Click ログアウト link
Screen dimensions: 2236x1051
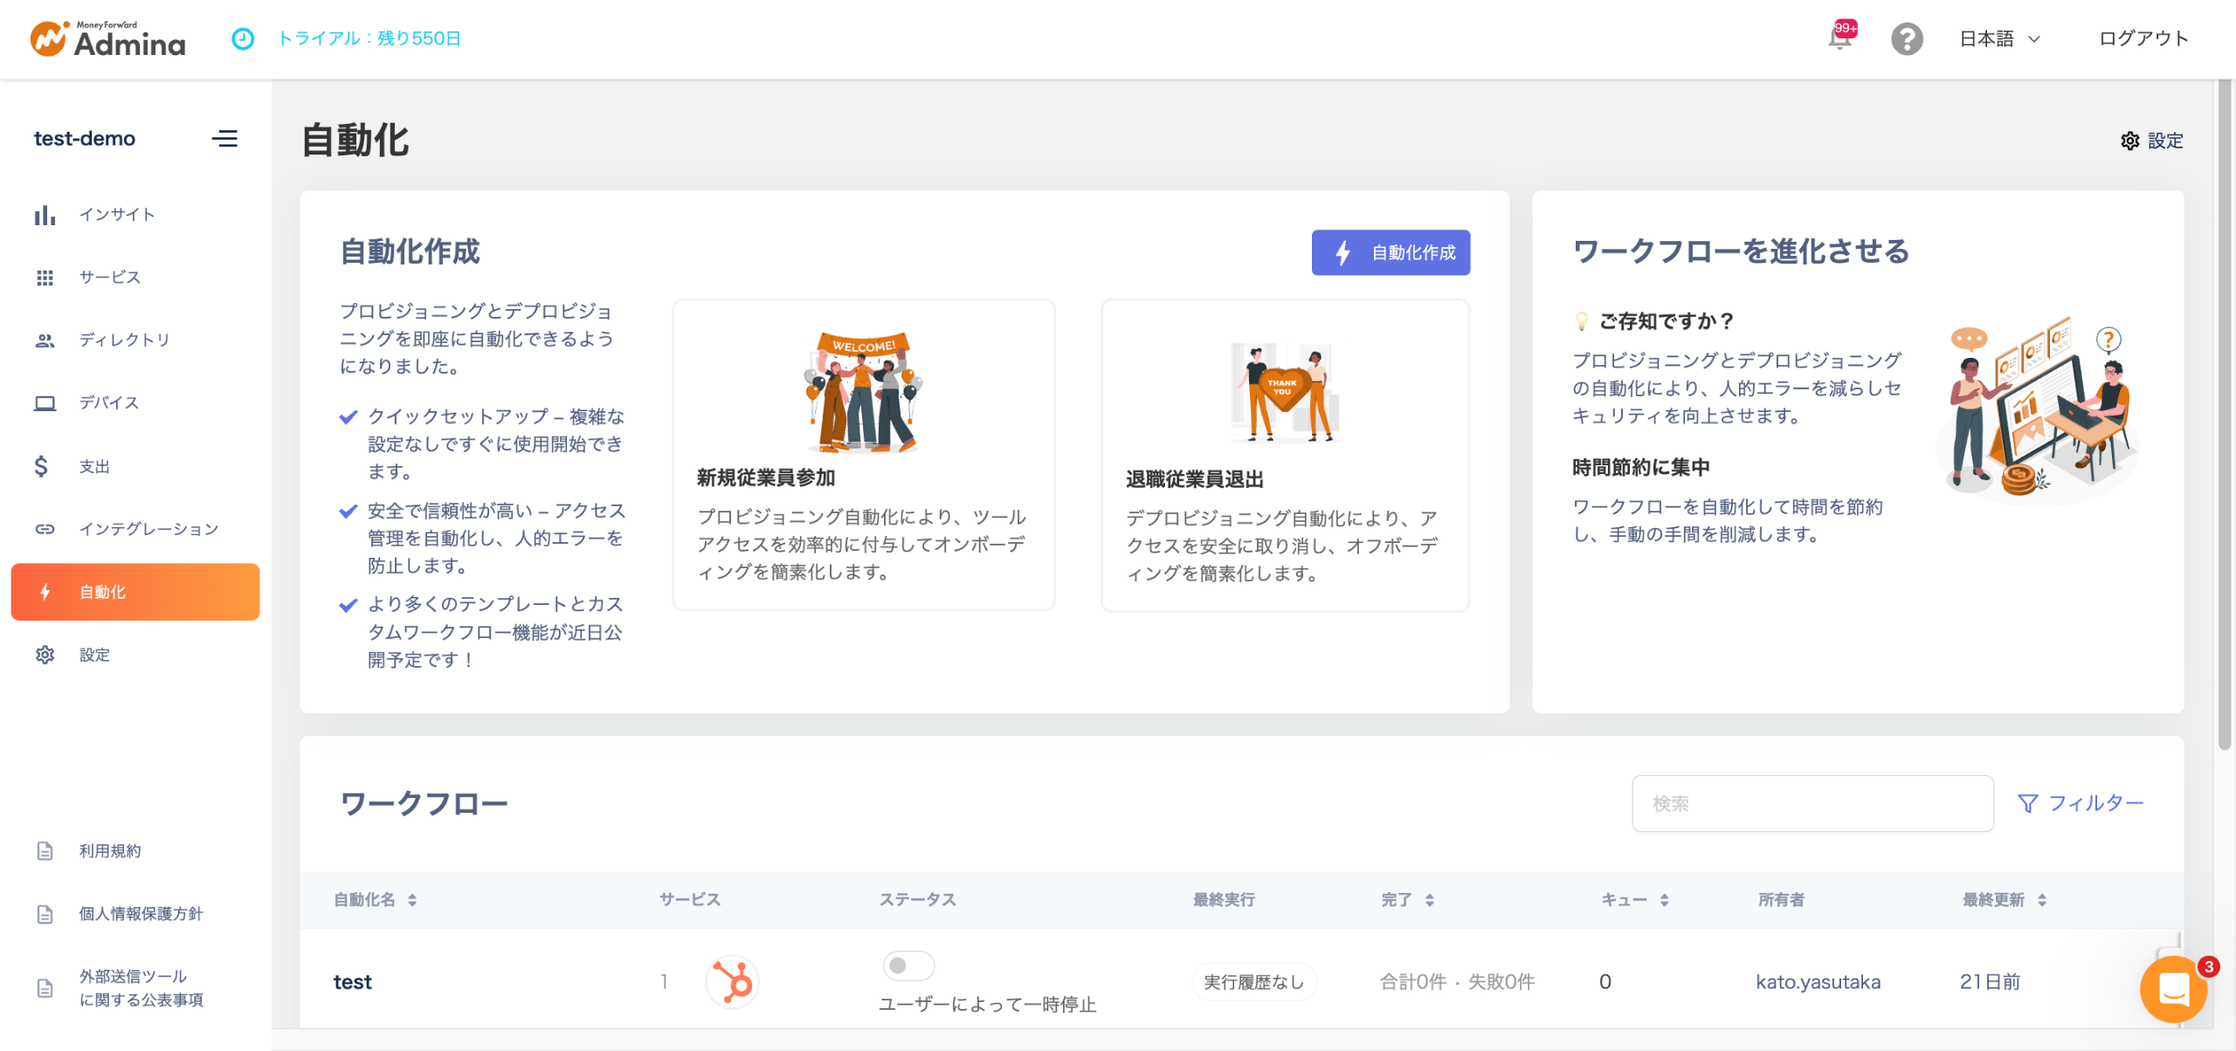coord(2143,39)
